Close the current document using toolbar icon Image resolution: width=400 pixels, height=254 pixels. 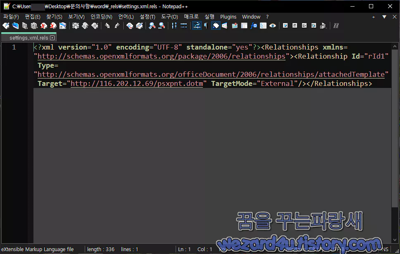44,26
